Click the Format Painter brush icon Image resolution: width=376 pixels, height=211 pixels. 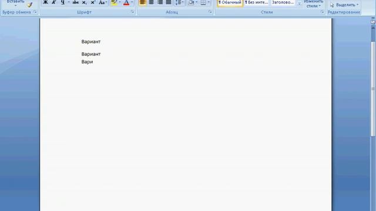pos(29,5)
